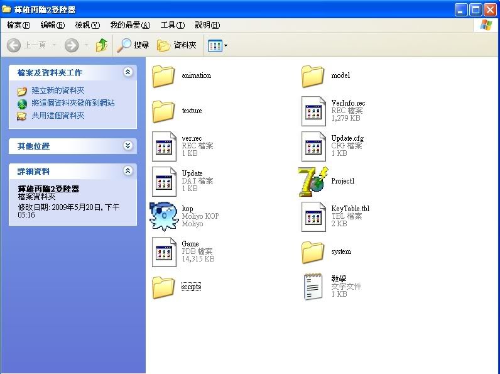Select the 教學 text document icon

(313, 287)
